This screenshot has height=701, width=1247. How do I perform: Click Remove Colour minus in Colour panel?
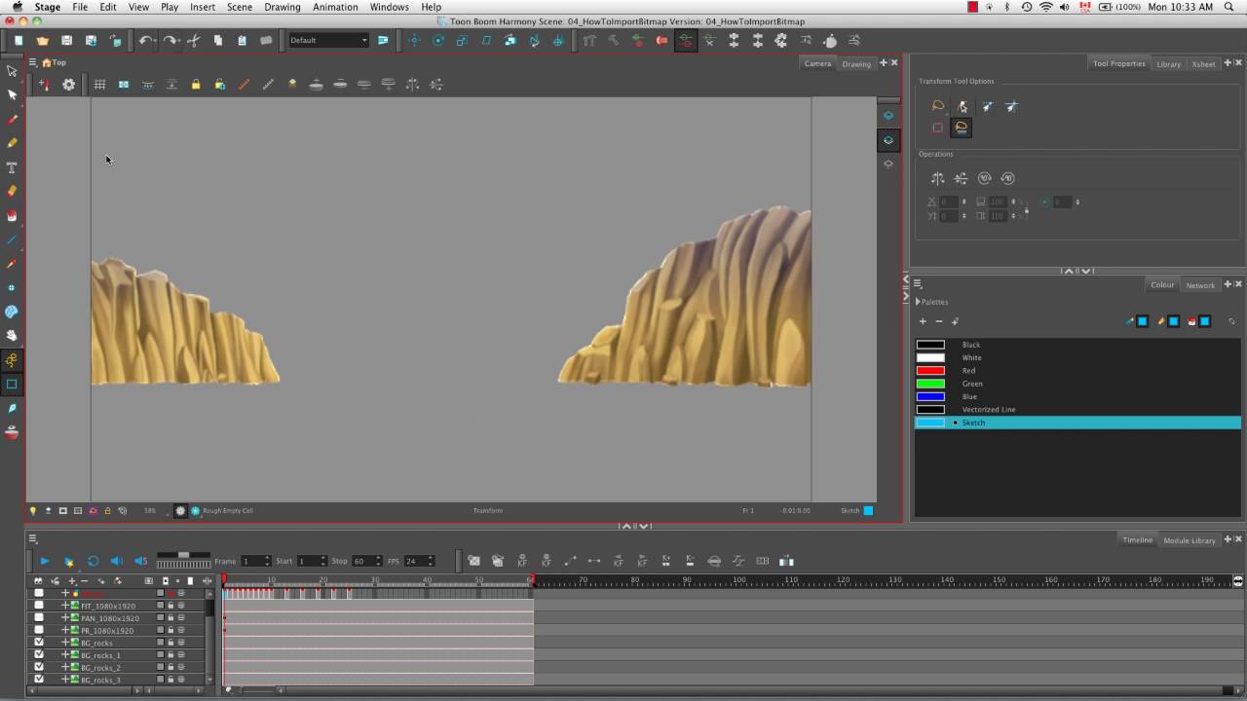[939, 321]
